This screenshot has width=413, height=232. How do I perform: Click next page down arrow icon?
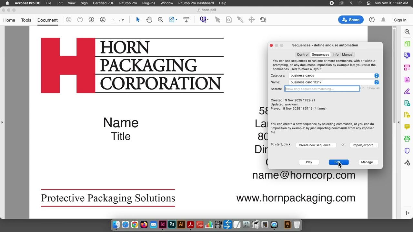(91, 20)
